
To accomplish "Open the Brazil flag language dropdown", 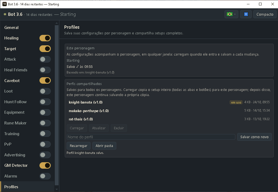I will point(231,14).
